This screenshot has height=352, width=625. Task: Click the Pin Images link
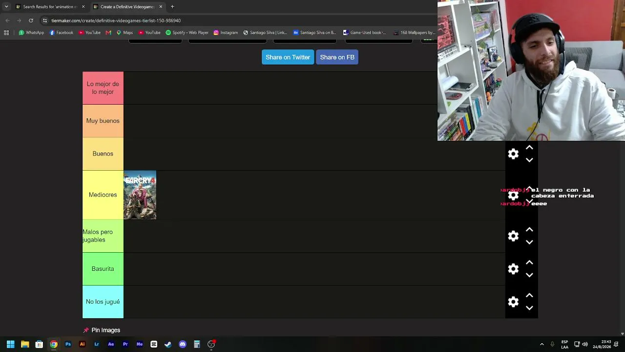click(102, 330)
